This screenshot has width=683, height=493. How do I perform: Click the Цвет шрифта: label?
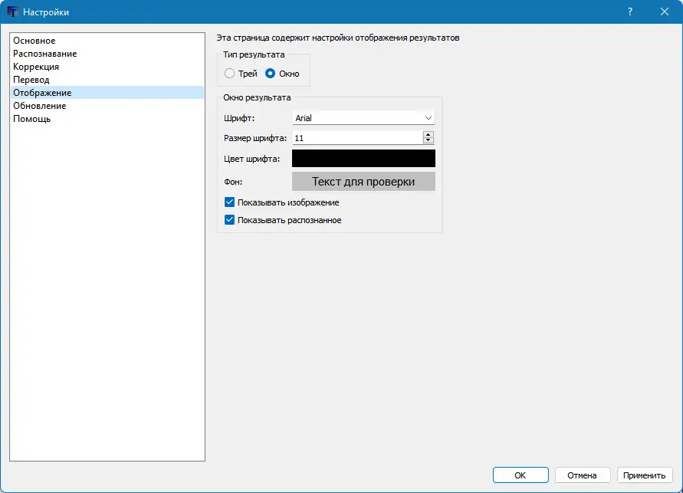click(x=251, y=159)
